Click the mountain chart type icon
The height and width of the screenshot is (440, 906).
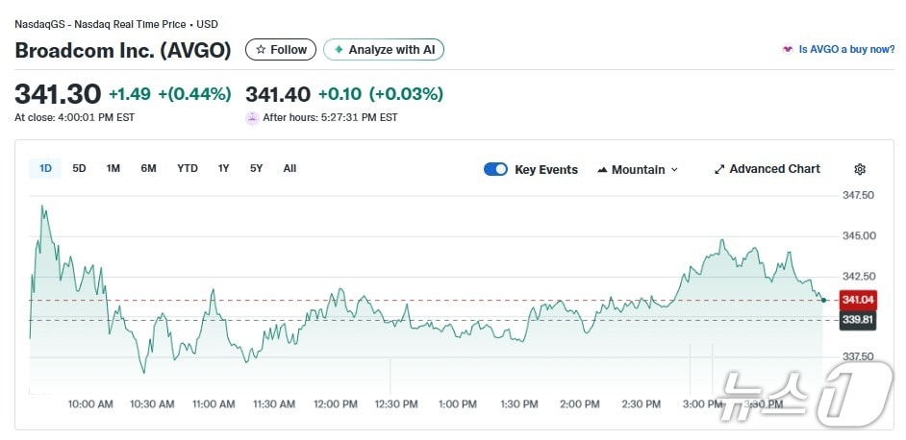point(602,170)
